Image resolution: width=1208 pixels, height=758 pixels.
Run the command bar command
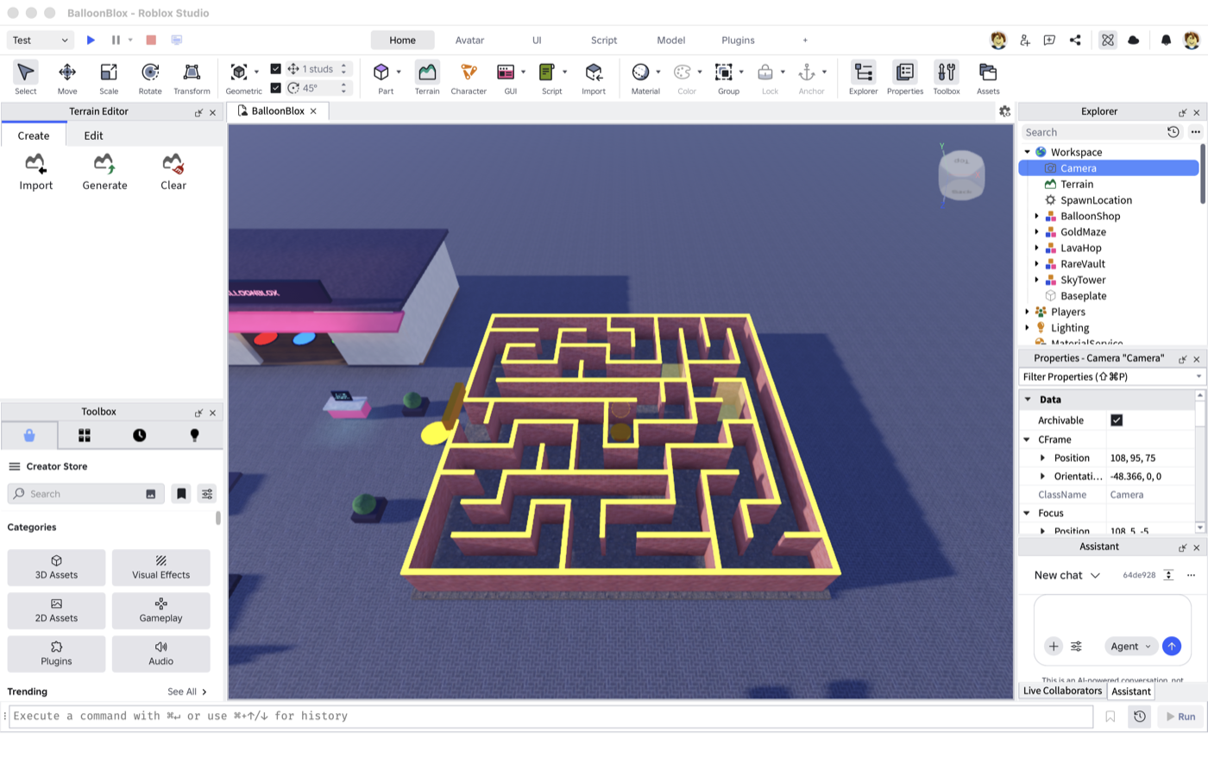1180,717
